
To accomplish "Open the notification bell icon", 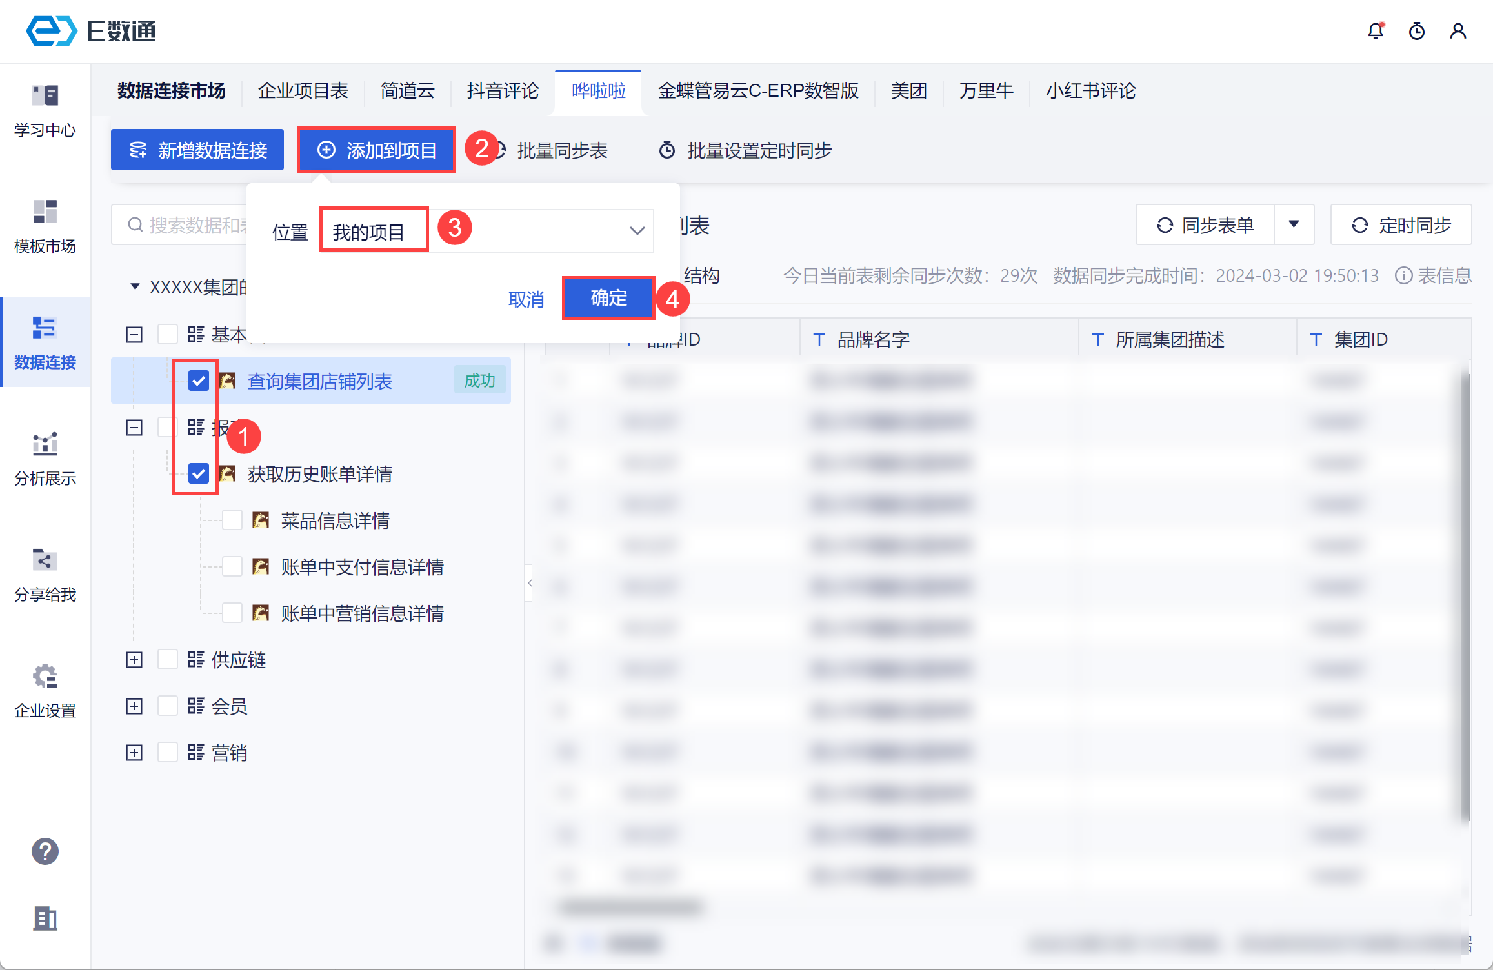I will [x=1376, y=30].
